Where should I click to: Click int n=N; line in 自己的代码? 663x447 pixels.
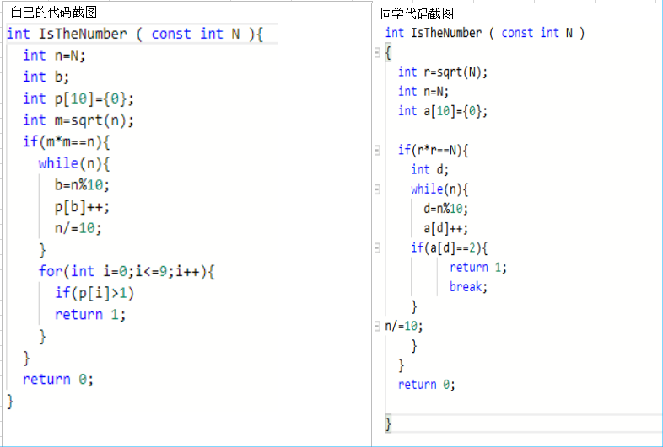(54, 56)
